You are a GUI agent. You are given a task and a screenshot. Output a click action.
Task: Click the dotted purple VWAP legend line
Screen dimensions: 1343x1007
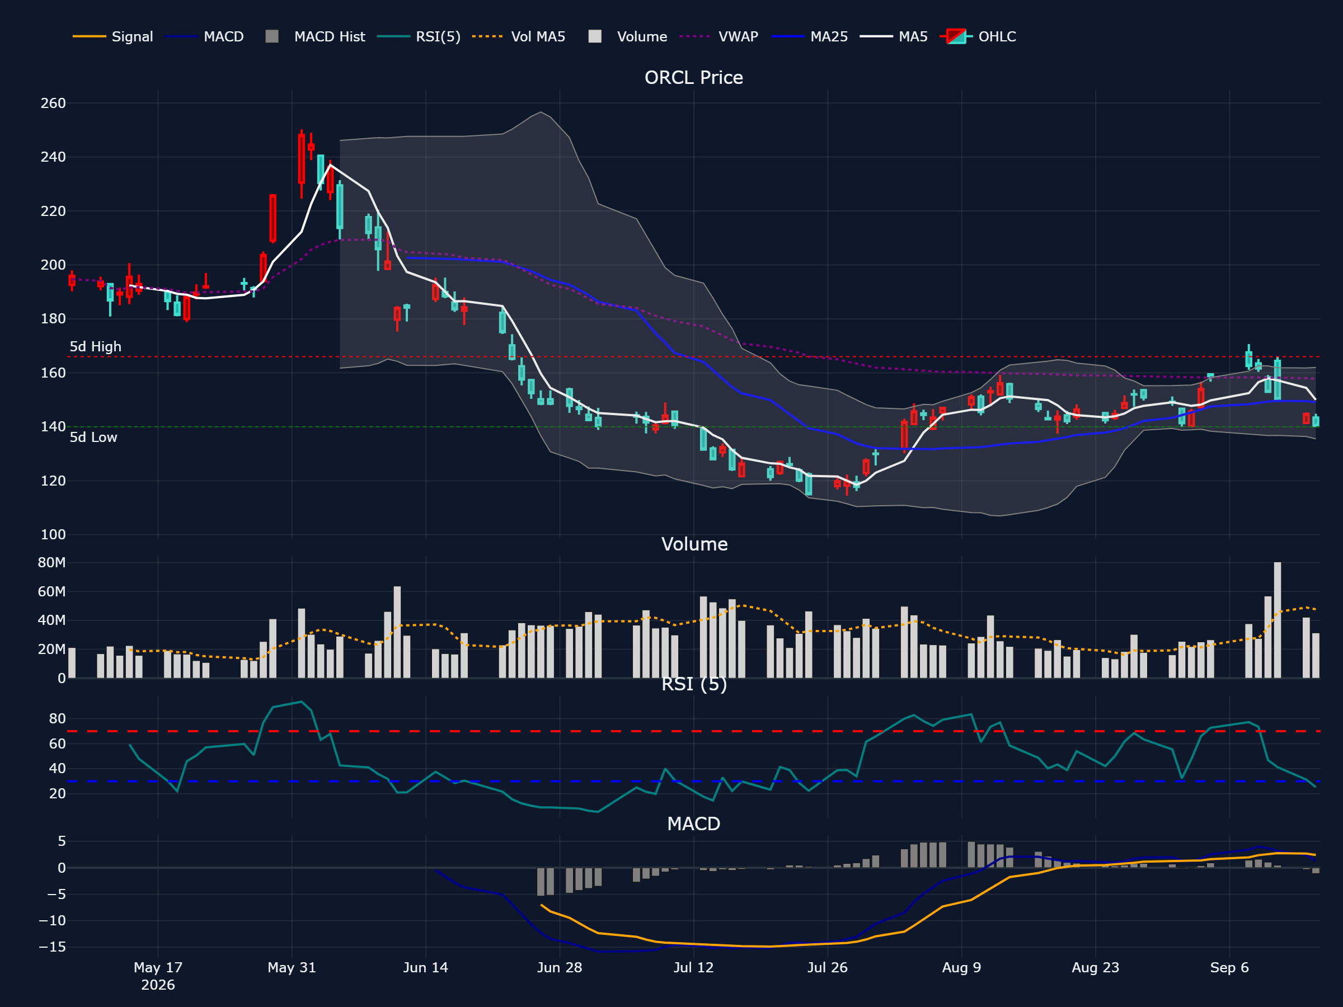click(695, 36)
